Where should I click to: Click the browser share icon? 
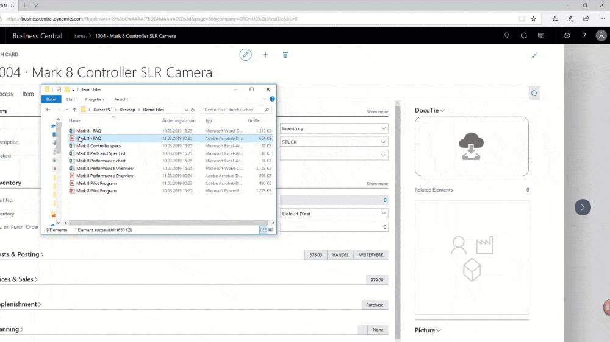[x=586, y=19]
